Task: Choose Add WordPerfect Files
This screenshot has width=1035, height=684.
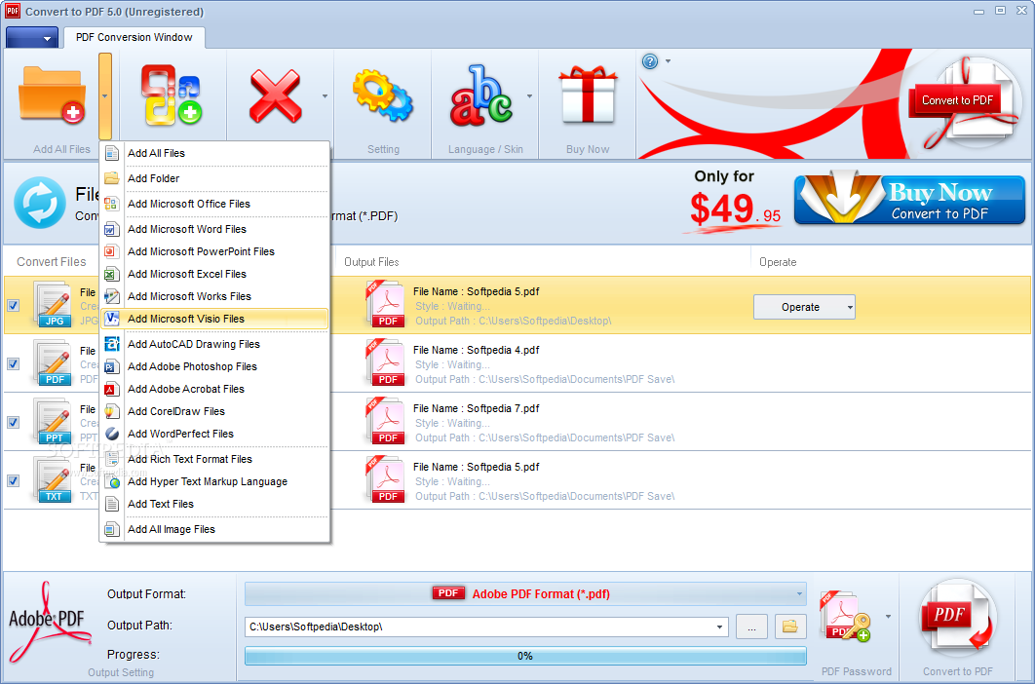Action: (x=214, y=434)
